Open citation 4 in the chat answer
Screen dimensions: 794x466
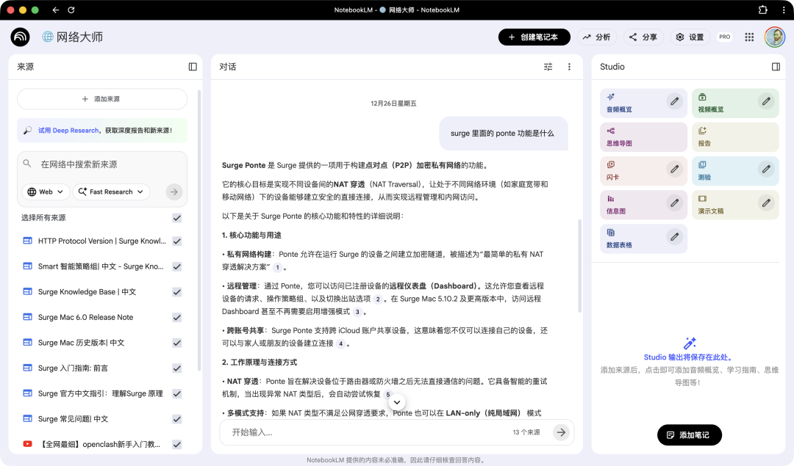(x=341, y=343)
